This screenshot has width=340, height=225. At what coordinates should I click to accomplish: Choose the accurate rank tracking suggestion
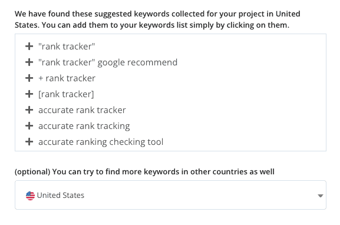point(84,126)
